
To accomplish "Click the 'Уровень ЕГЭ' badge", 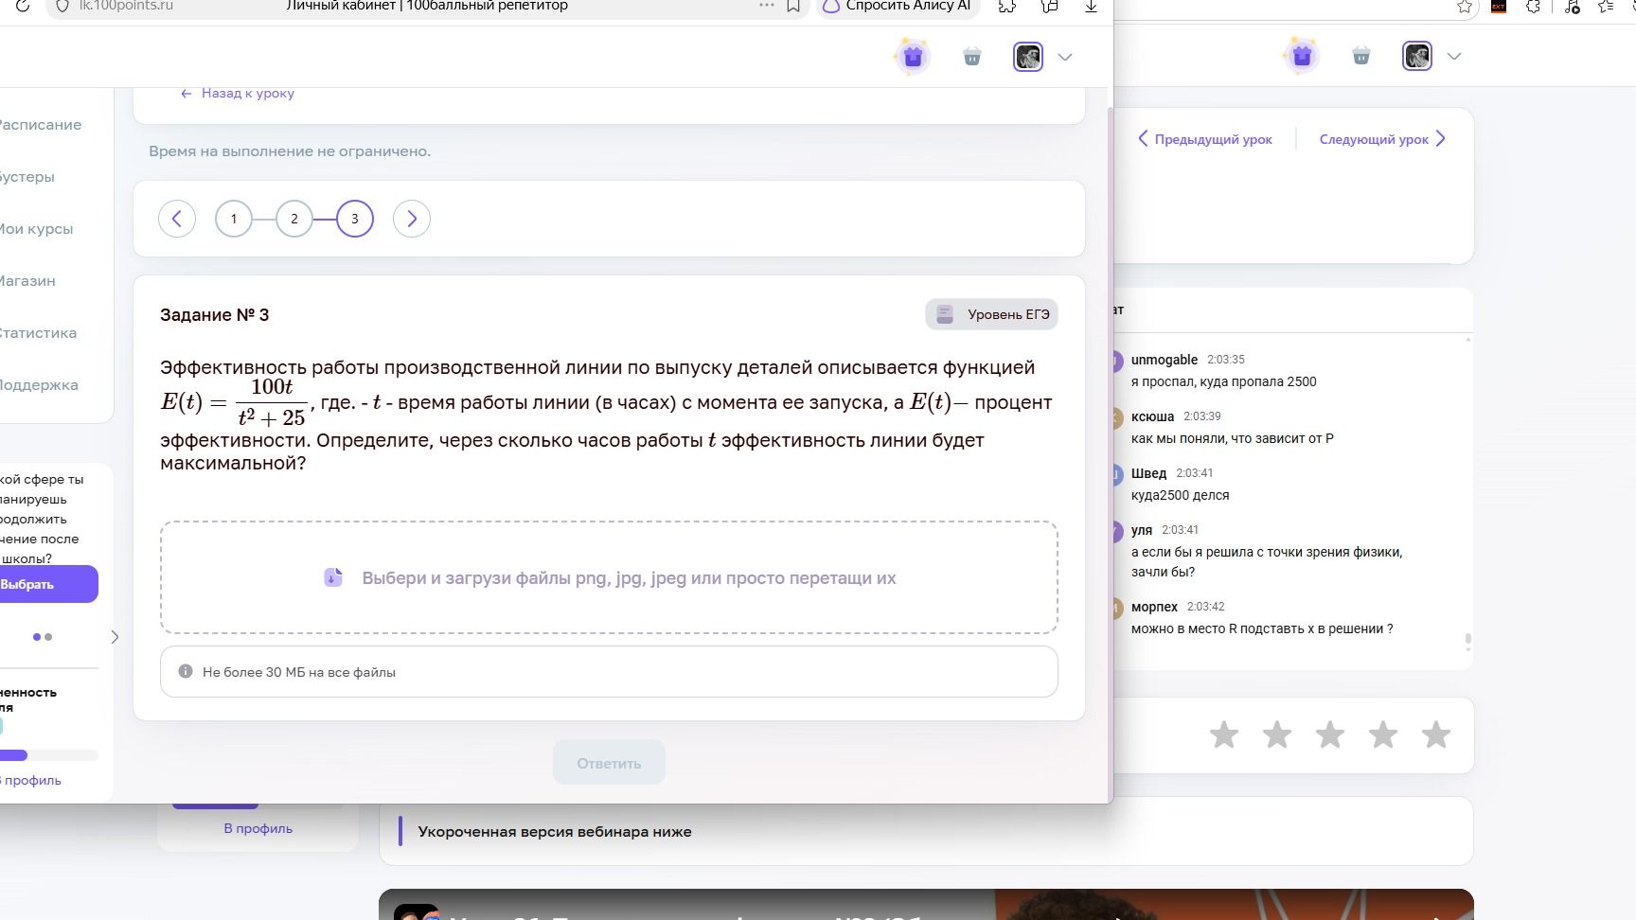I will 991,314.
